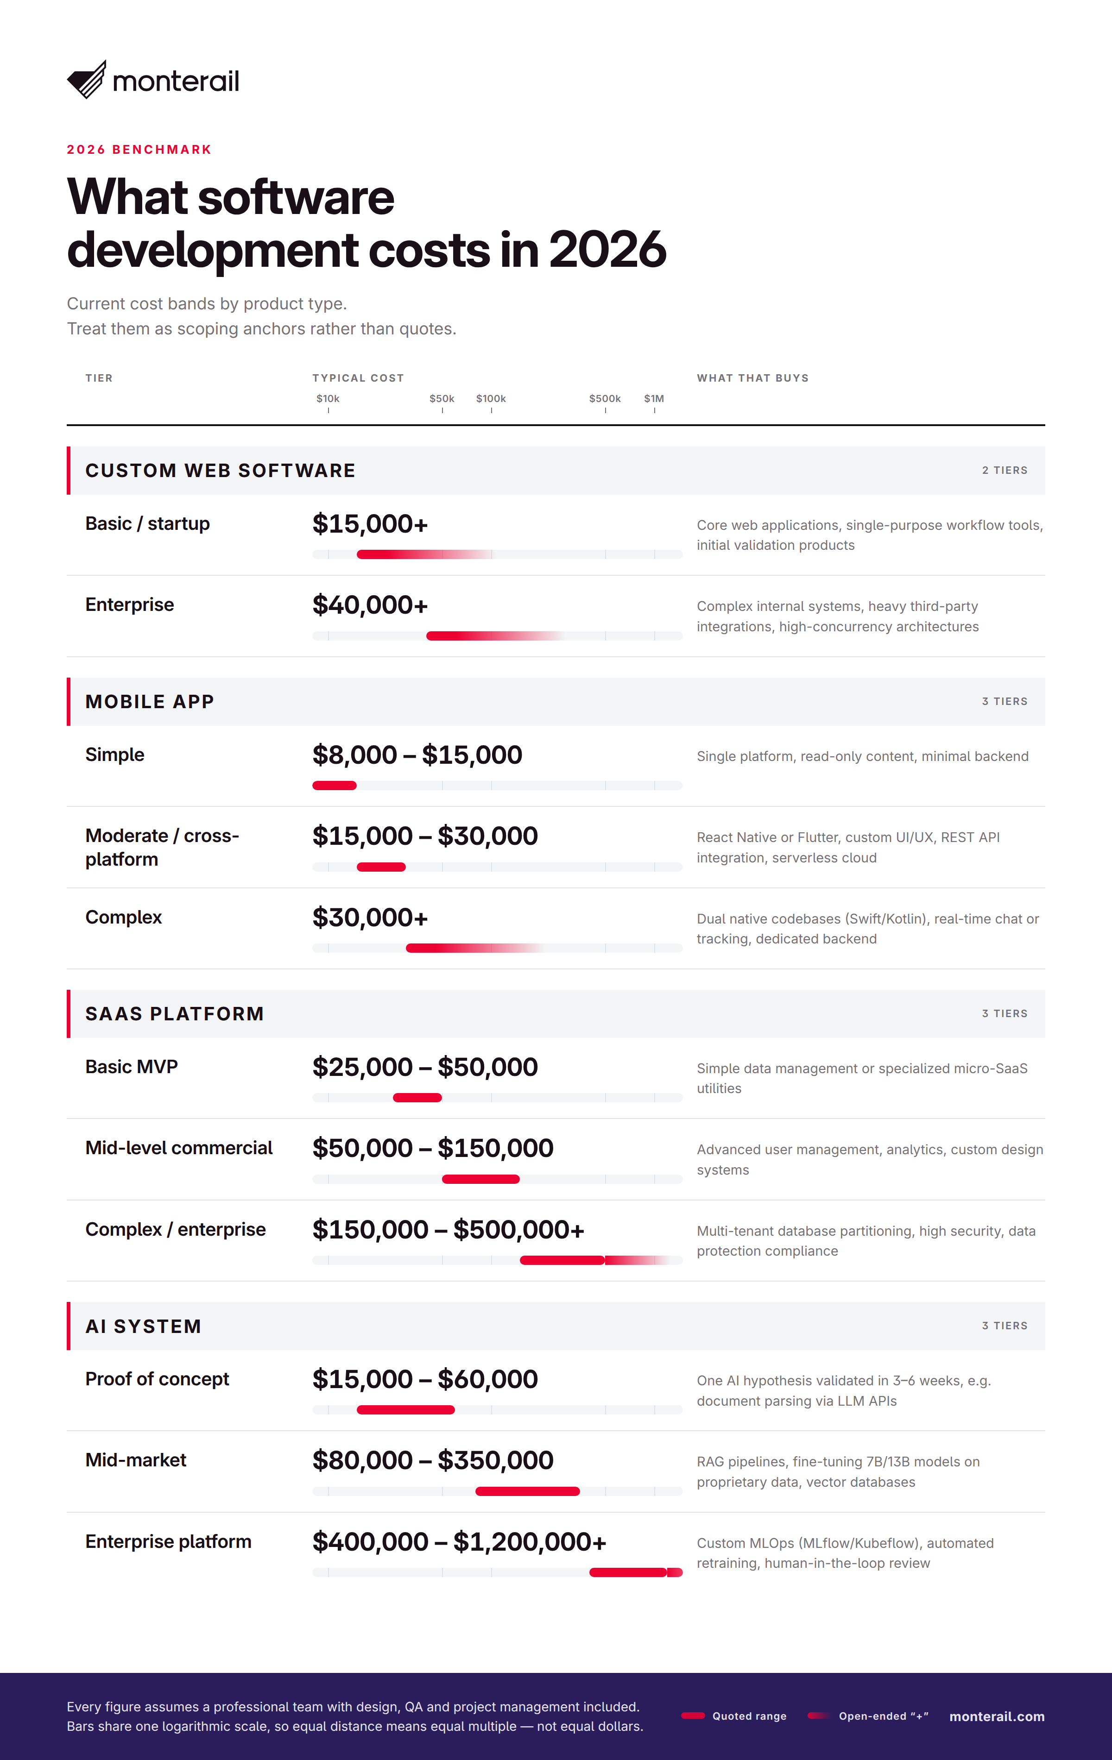Click the Monterail logo icon
Viewport: 1112px width, 1760px height.
click(x=86, y=79)
